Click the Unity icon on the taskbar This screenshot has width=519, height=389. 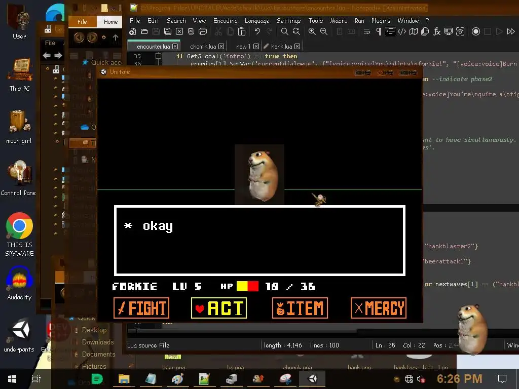312,379
